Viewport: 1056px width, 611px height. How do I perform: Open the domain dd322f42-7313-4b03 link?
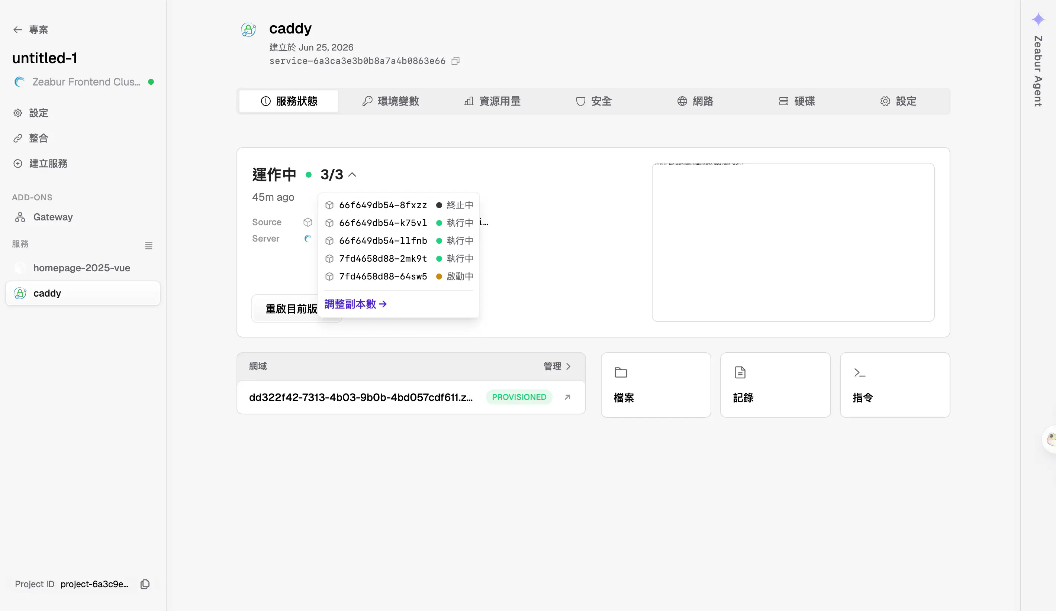(x=360, y=397)
